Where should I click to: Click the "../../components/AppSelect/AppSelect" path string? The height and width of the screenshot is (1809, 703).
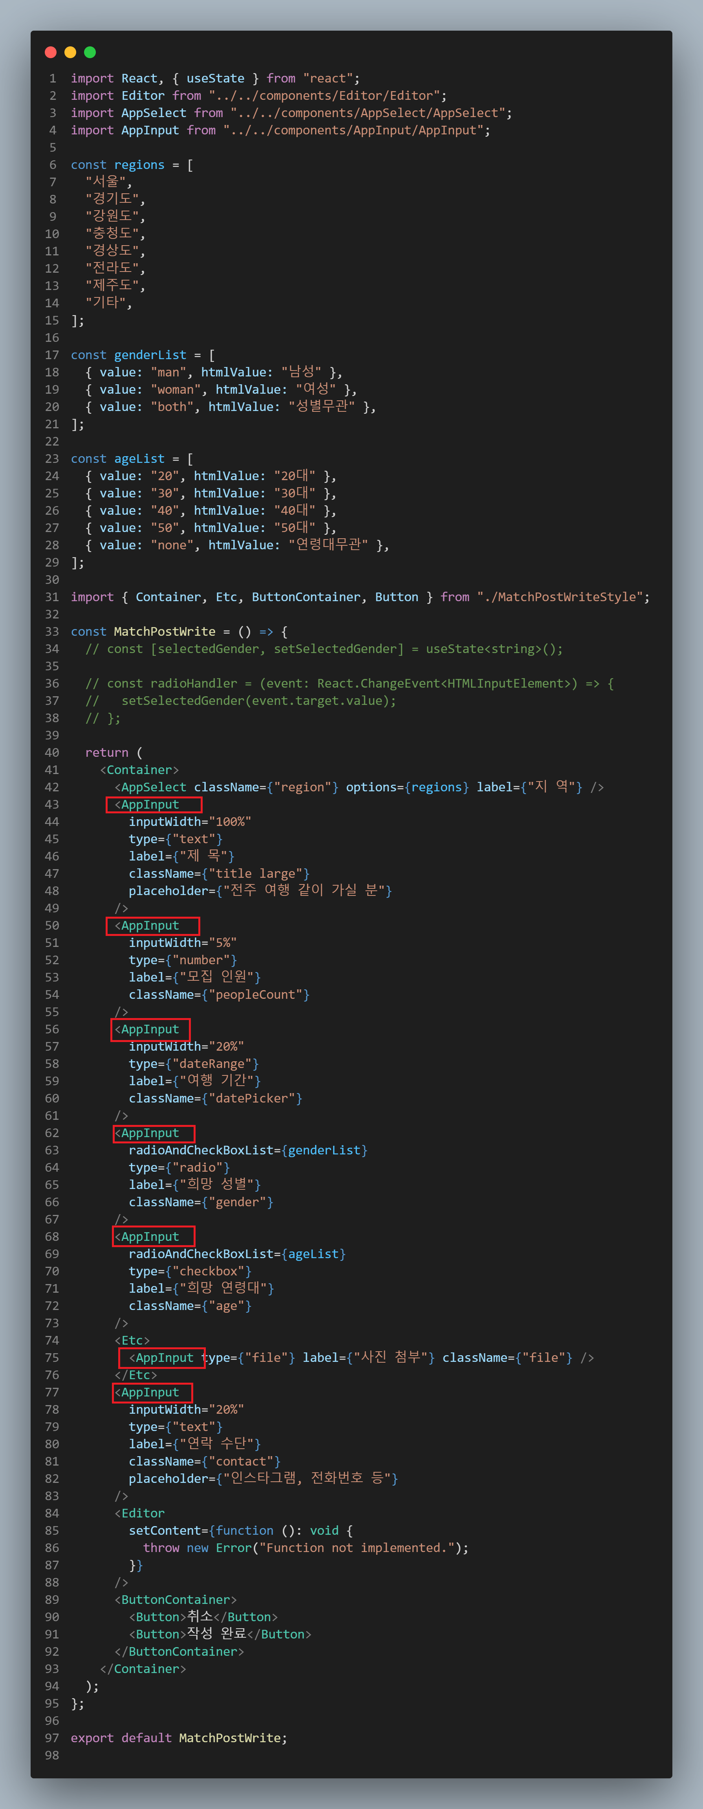[x=368, y=113]
